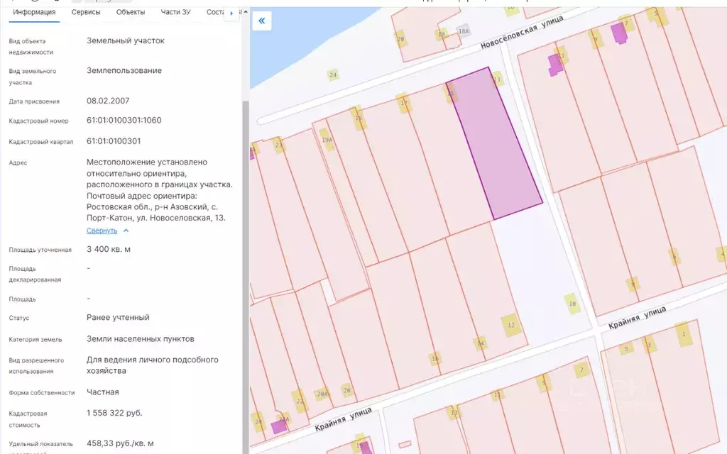Image resolution: width=727 pixels, height=454 pixels.
Task: Click the Кадастровый квартал value 61:01:0100301
Action: 114,141
